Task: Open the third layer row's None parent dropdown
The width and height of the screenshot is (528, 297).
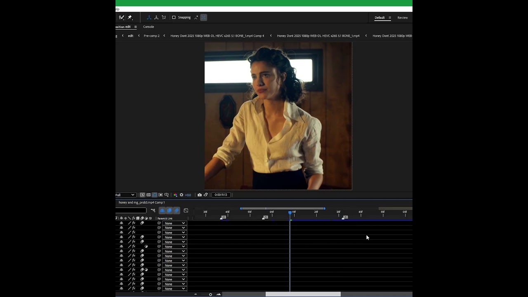Action: [x=174, y=233]
